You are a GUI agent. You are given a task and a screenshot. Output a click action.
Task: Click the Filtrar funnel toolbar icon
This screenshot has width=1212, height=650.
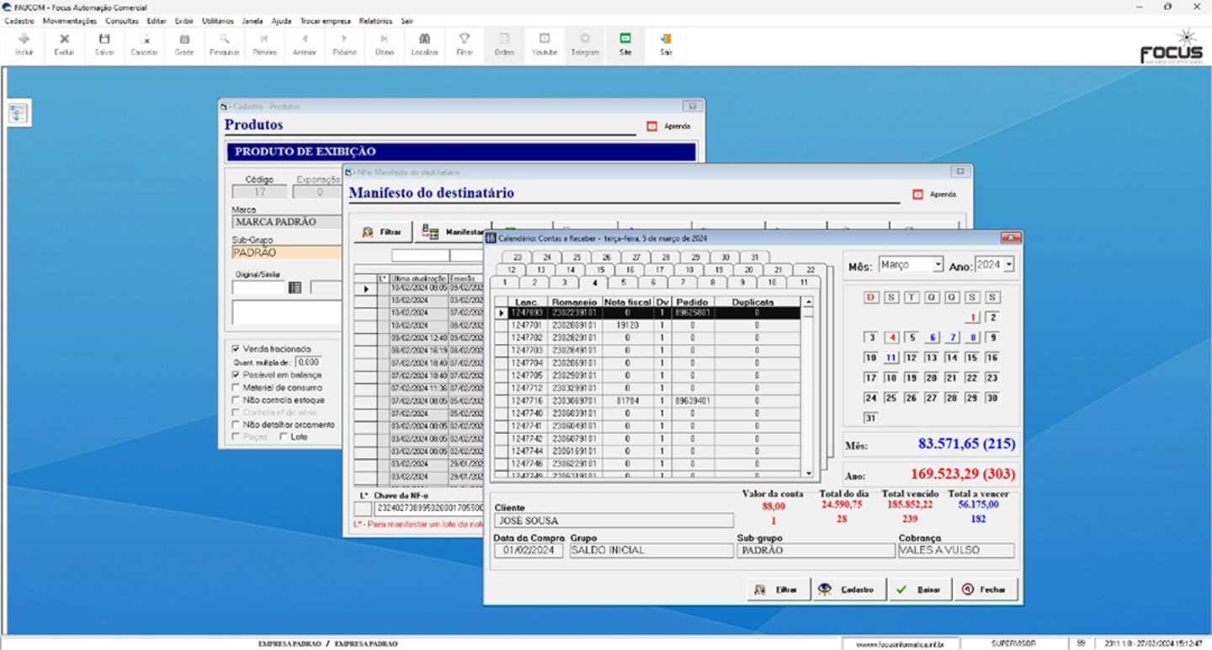coord(464,39)
